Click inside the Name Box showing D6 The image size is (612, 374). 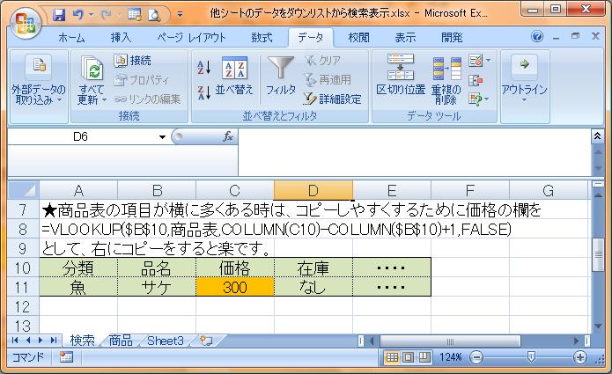click(81, 136)
